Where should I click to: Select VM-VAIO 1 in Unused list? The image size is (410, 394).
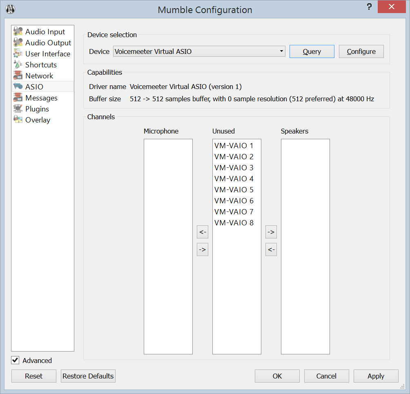tap(236, 145)
